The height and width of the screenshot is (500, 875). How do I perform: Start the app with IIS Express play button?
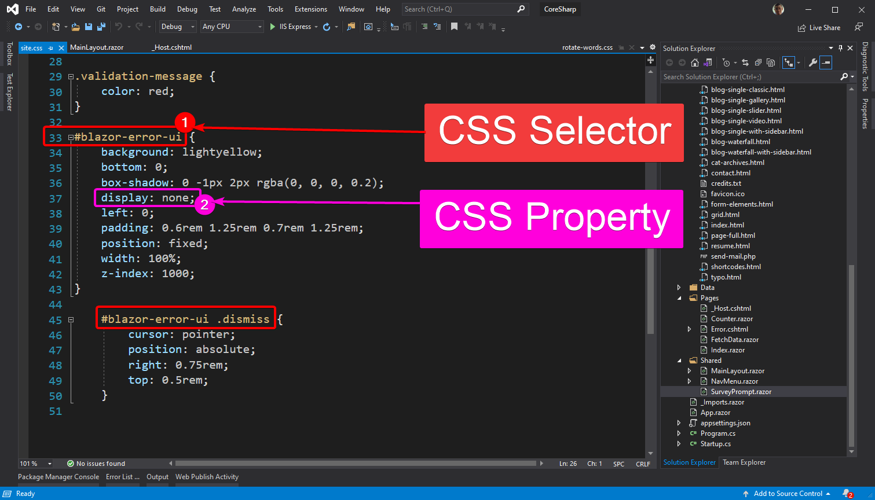pyautogui.click(x=273, y=27)
